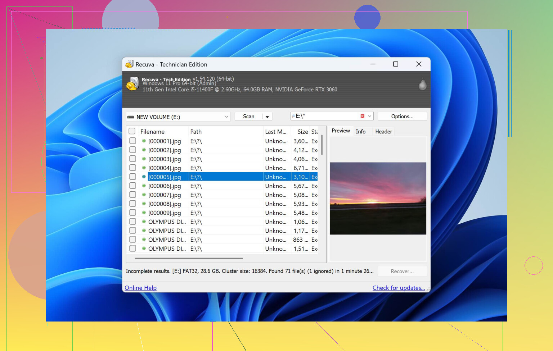Viewport: 553px width, 351px height.
Task: Click the drive icon beside NEW VOLUME (E:)
Action: pyautogui.click(x=131, y=117)
